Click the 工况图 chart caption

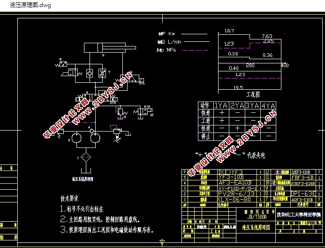point(253,94)
